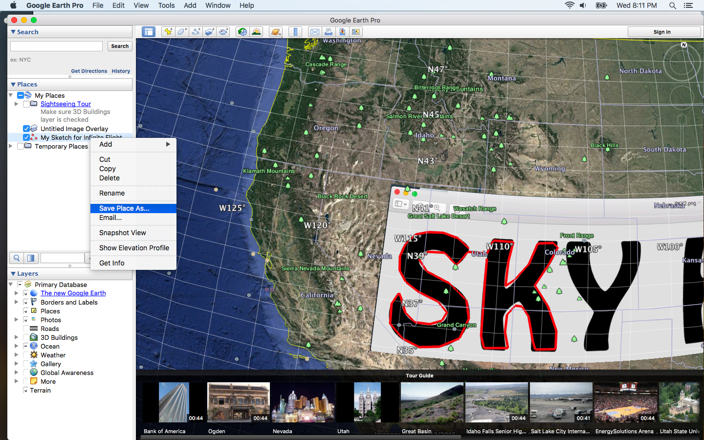Click the zoom slider on the map
Viewport: 704px width, 440px height.
pos(682,149)
